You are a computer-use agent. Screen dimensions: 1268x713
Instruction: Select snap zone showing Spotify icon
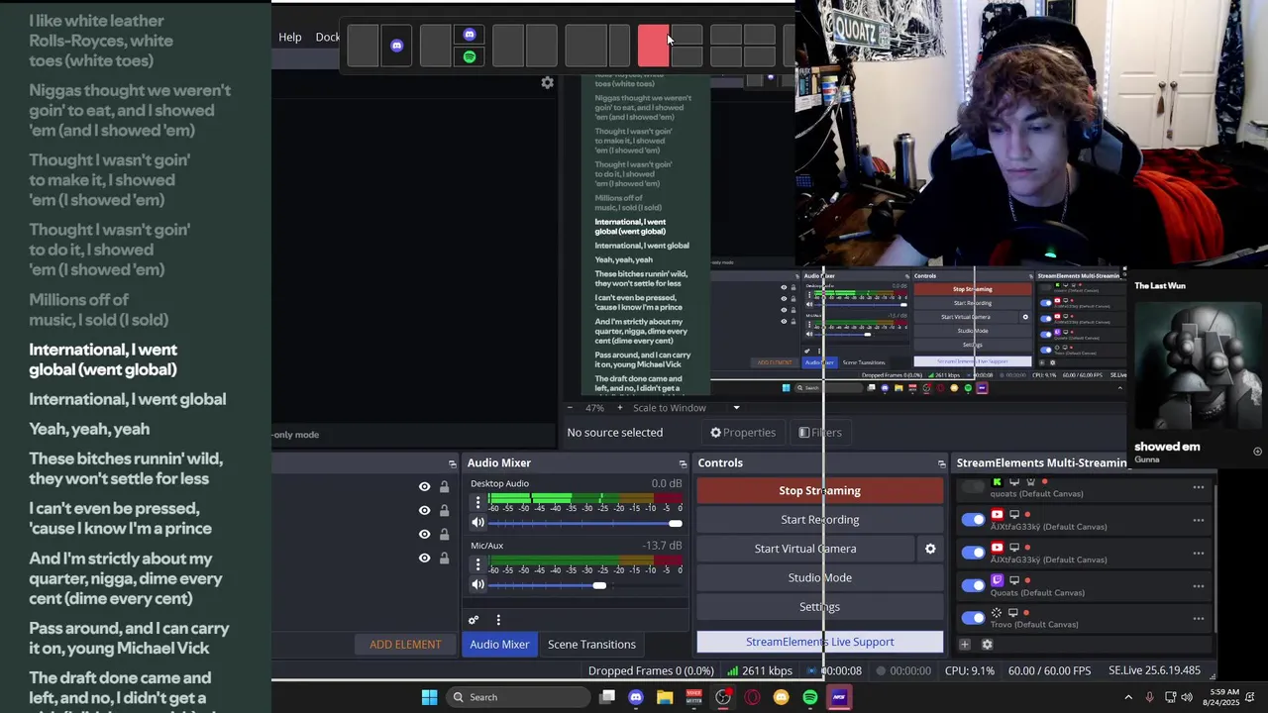[x=470, y=56]
